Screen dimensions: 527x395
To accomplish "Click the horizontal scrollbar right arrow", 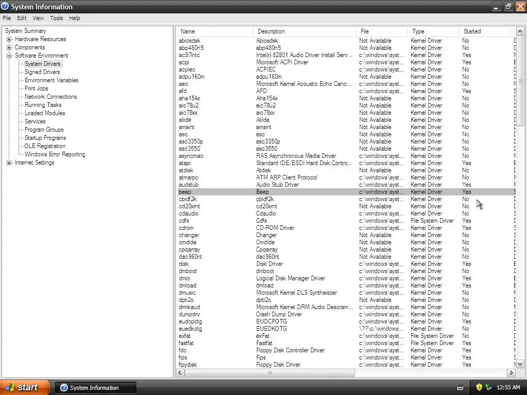I will (511, 372).
